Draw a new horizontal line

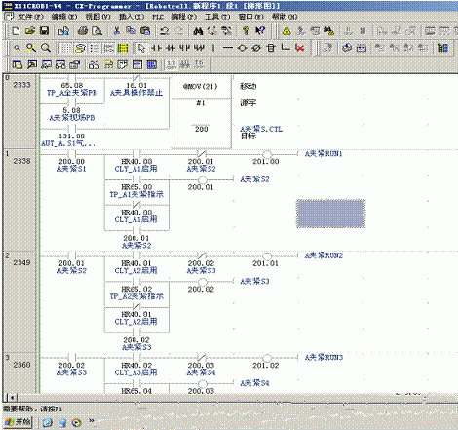pos(228,48)
